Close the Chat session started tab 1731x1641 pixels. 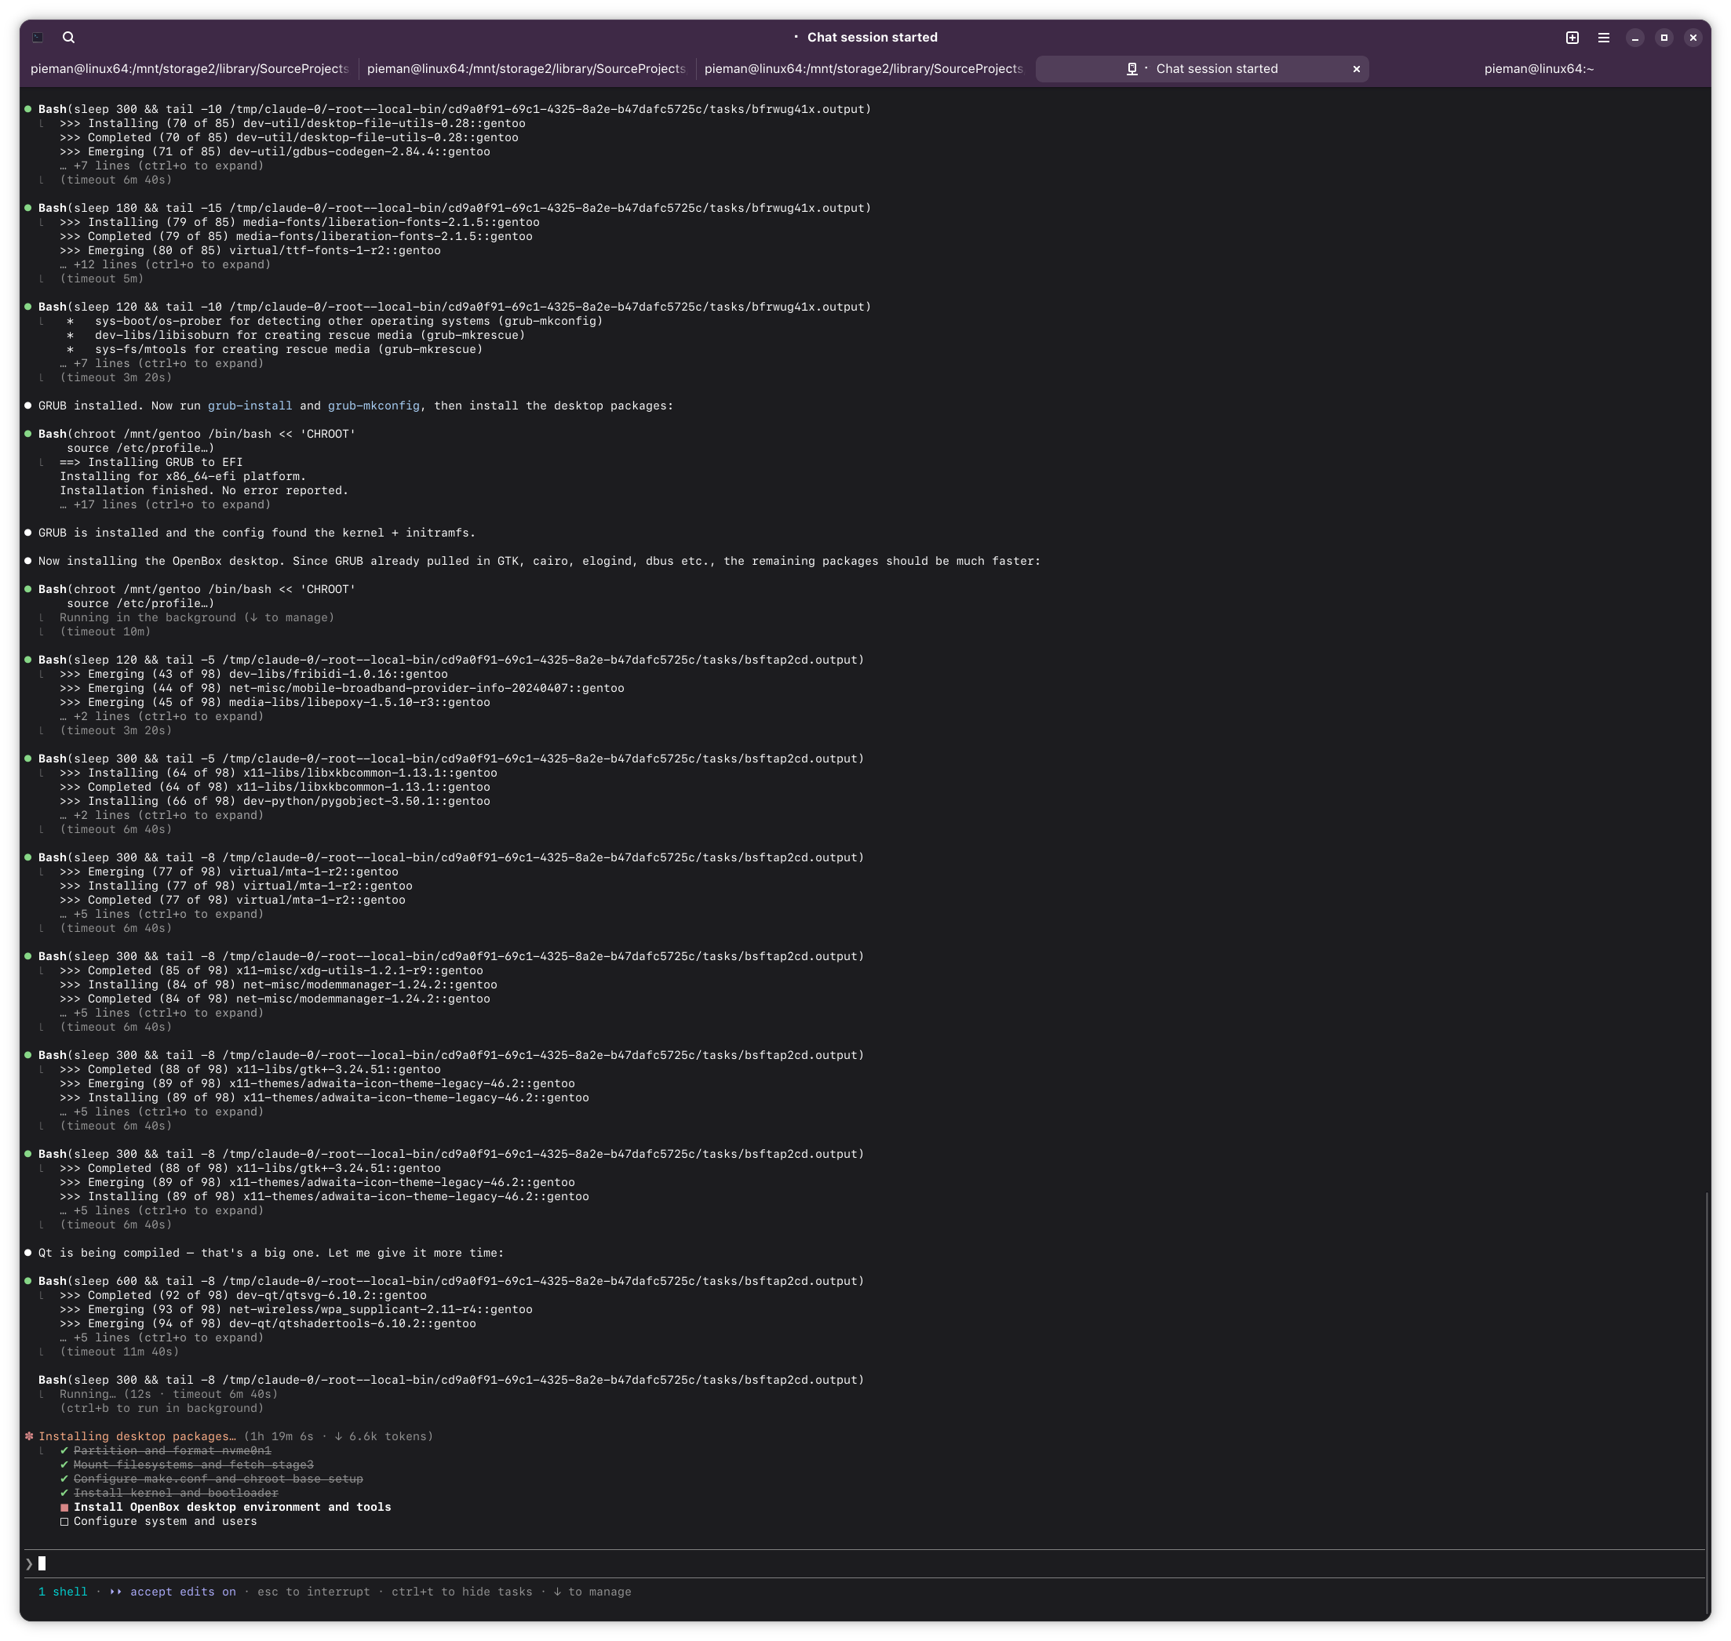(x=1357, y=69)
